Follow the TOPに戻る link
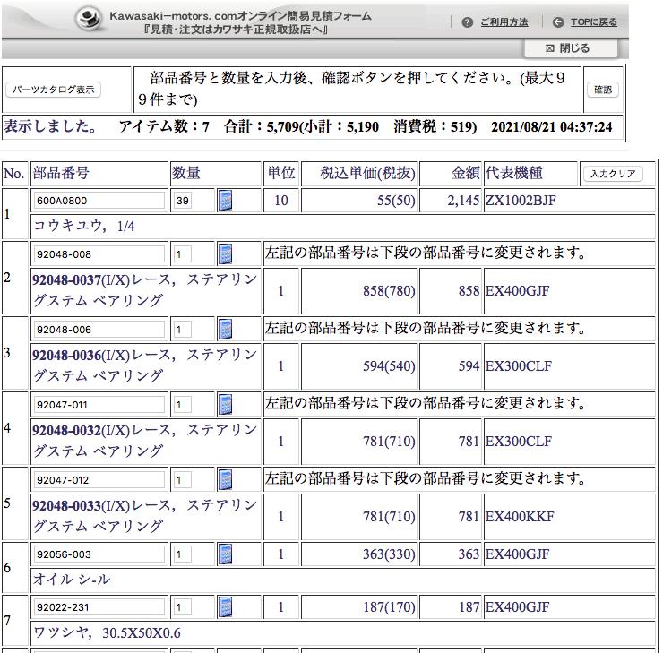The height and width of the screenshot is (653, 663). pos(594,22)
